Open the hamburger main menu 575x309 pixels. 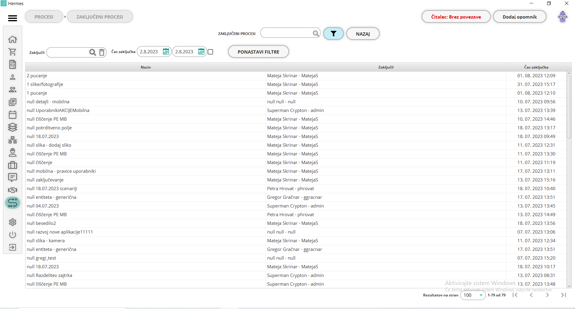[x=13, y=18]
